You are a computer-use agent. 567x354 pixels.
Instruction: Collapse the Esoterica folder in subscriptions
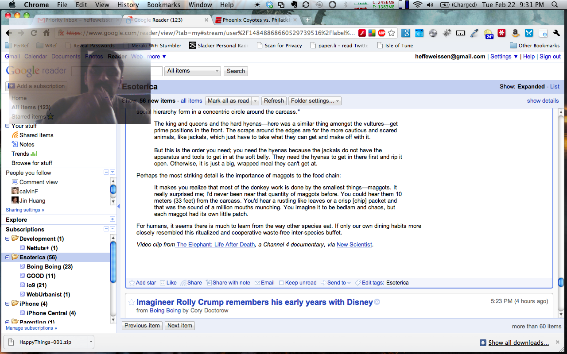point(8,257)
